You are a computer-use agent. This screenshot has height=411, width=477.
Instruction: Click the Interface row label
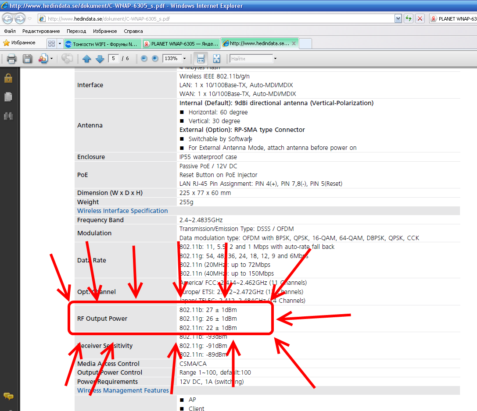tap(90, 85)
